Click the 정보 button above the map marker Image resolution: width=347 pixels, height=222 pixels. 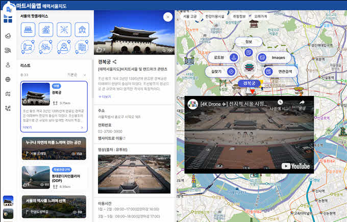[249, 42]
